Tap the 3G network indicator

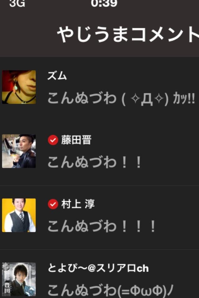[17, 3]
